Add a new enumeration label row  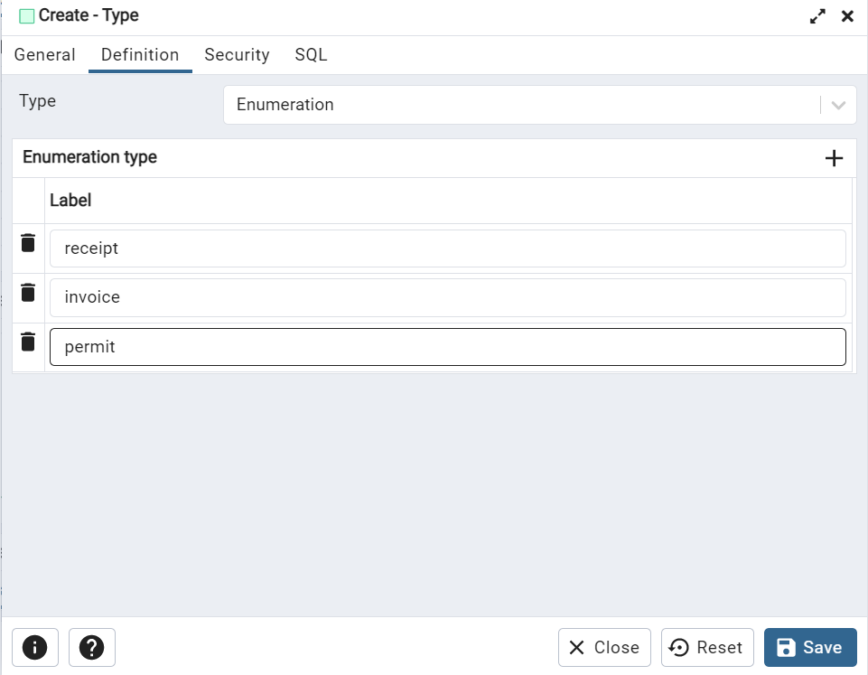pos(834,157)
